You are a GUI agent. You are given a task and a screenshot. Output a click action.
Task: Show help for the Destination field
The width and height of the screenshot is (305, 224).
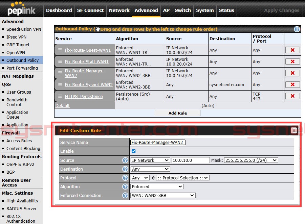[125, 169]
